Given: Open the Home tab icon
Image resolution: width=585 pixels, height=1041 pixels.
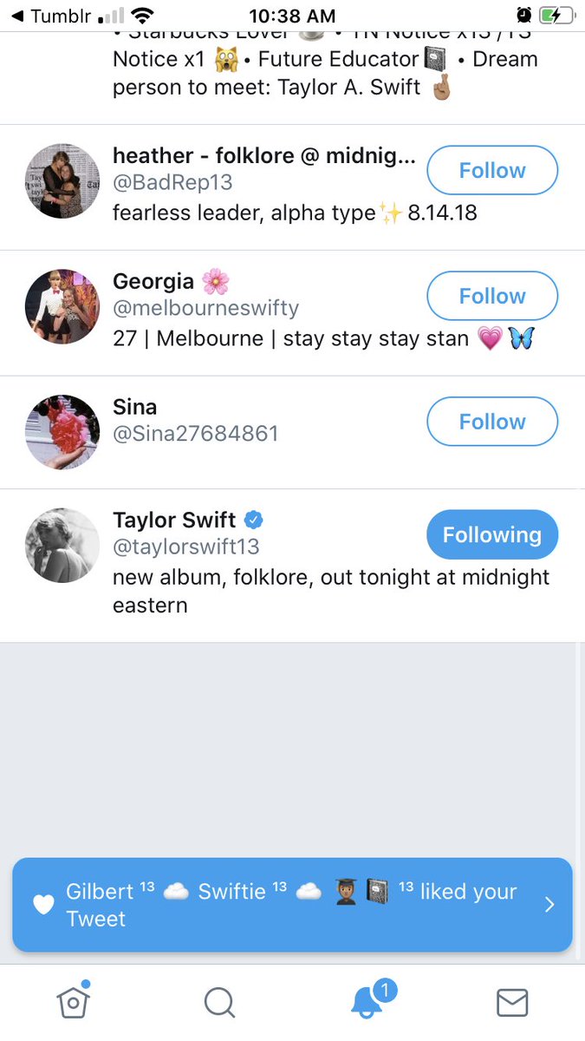Looking at the screenshot, I should click(x=74, y=1003).
